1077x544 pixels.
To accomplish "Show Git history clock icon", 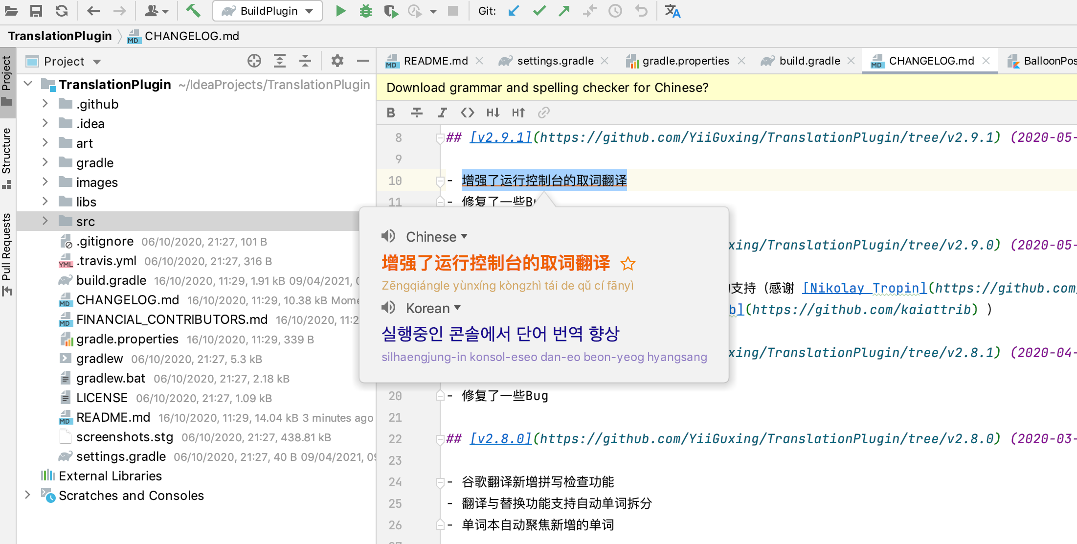I will coord(615,11).
